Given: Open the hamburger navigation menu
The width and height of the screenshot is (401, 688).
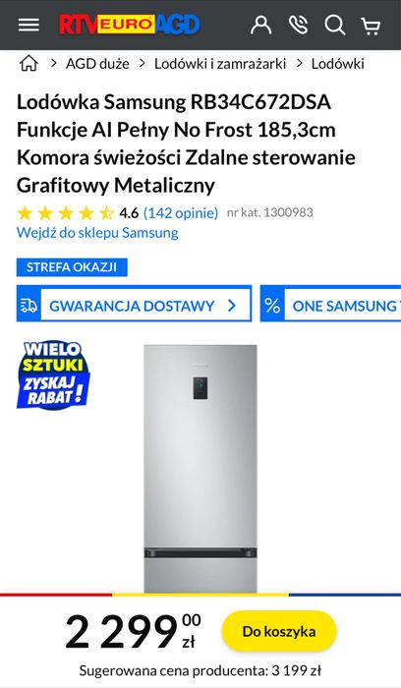Looking at the screenshot, I should (x=29, y=25).
